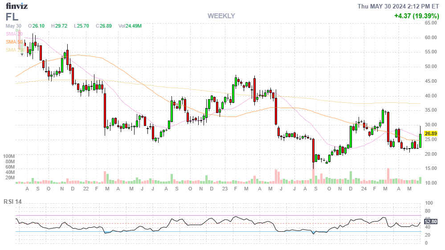Click the '24' year marker on time axis

click(363, 189)
